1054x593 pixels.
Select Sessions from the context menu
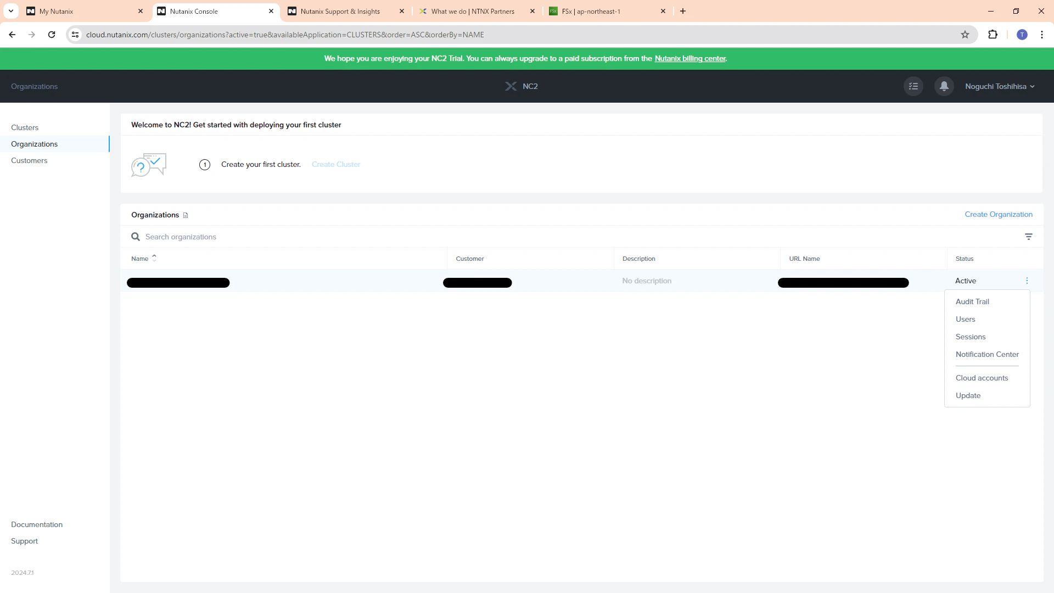pos(971,337)
